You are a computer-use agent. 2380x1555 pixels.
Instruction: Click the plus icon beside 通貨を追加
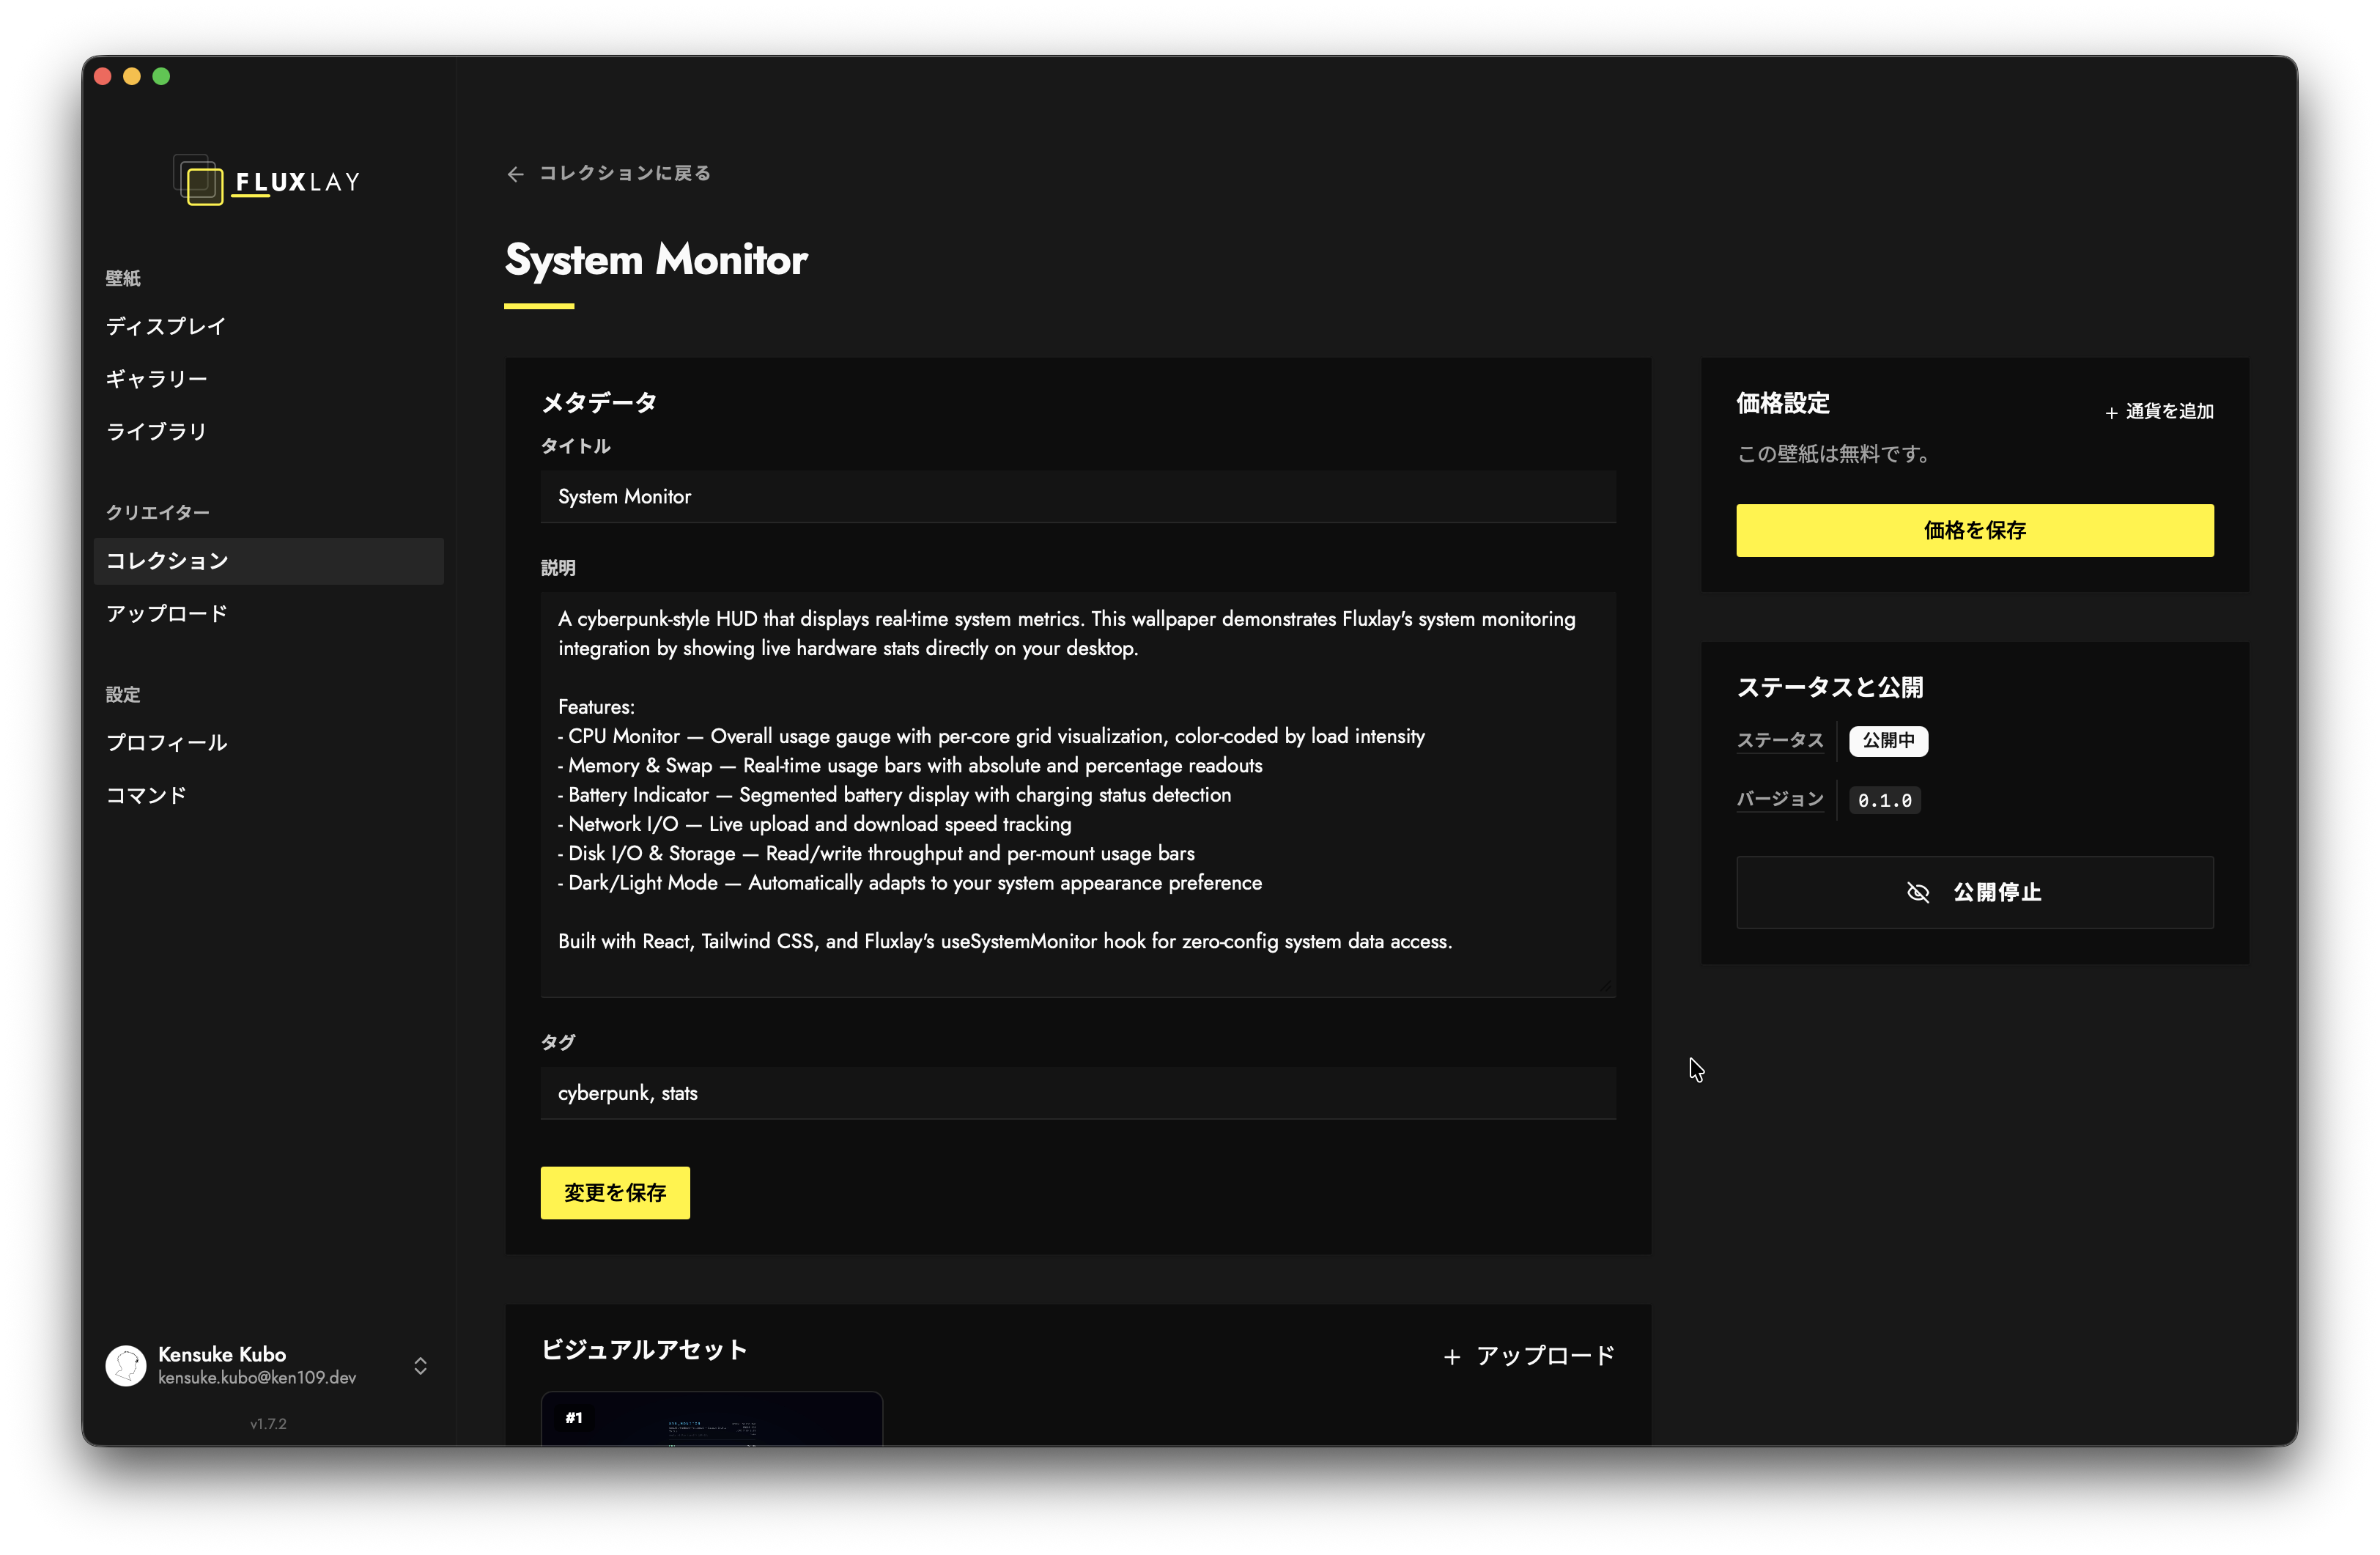[2111, 413]
